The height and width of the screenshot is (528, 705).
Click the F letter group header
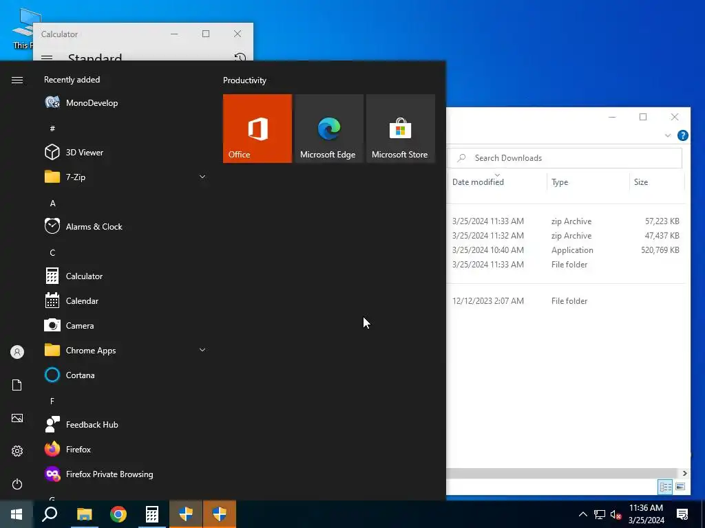click(52, 401)
